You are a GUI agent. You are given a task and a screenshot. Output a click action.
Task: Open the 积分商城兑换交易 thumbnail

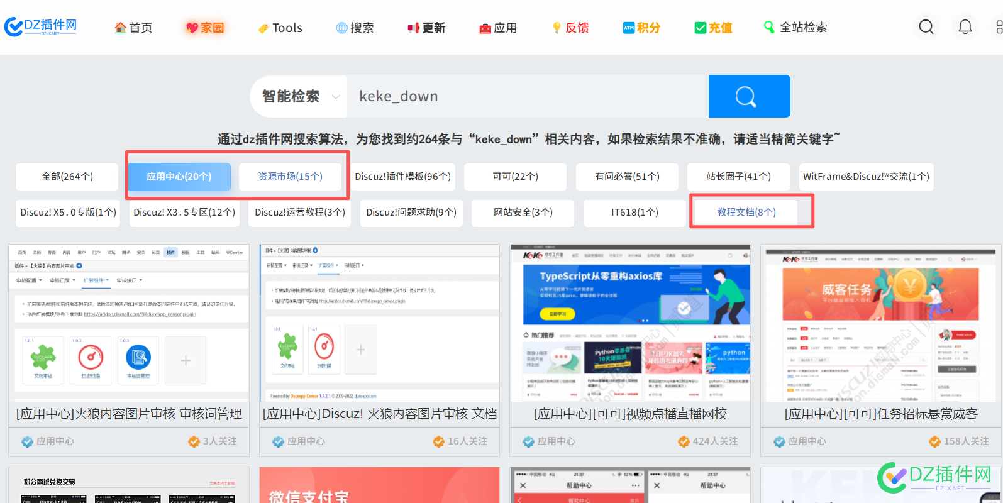(x=129, y=485)
